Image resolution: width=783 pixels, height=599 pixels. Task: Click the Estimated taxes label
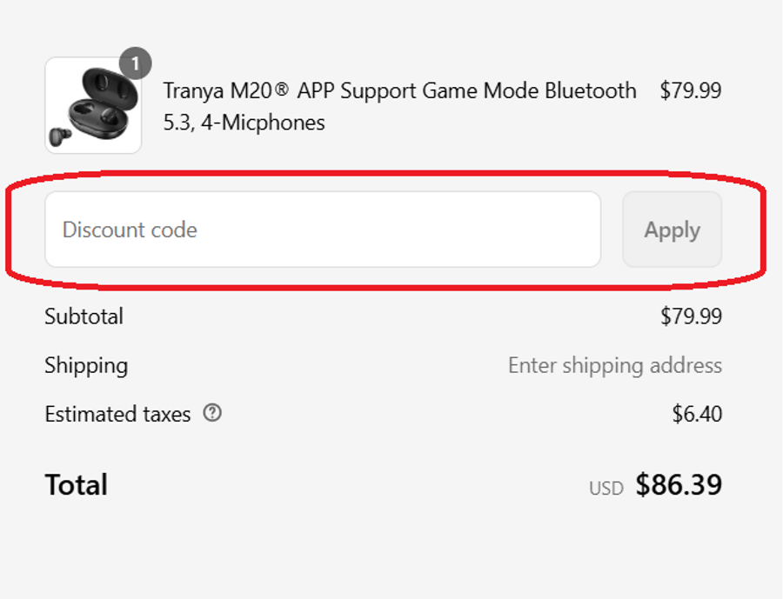[x=117, y=415]
